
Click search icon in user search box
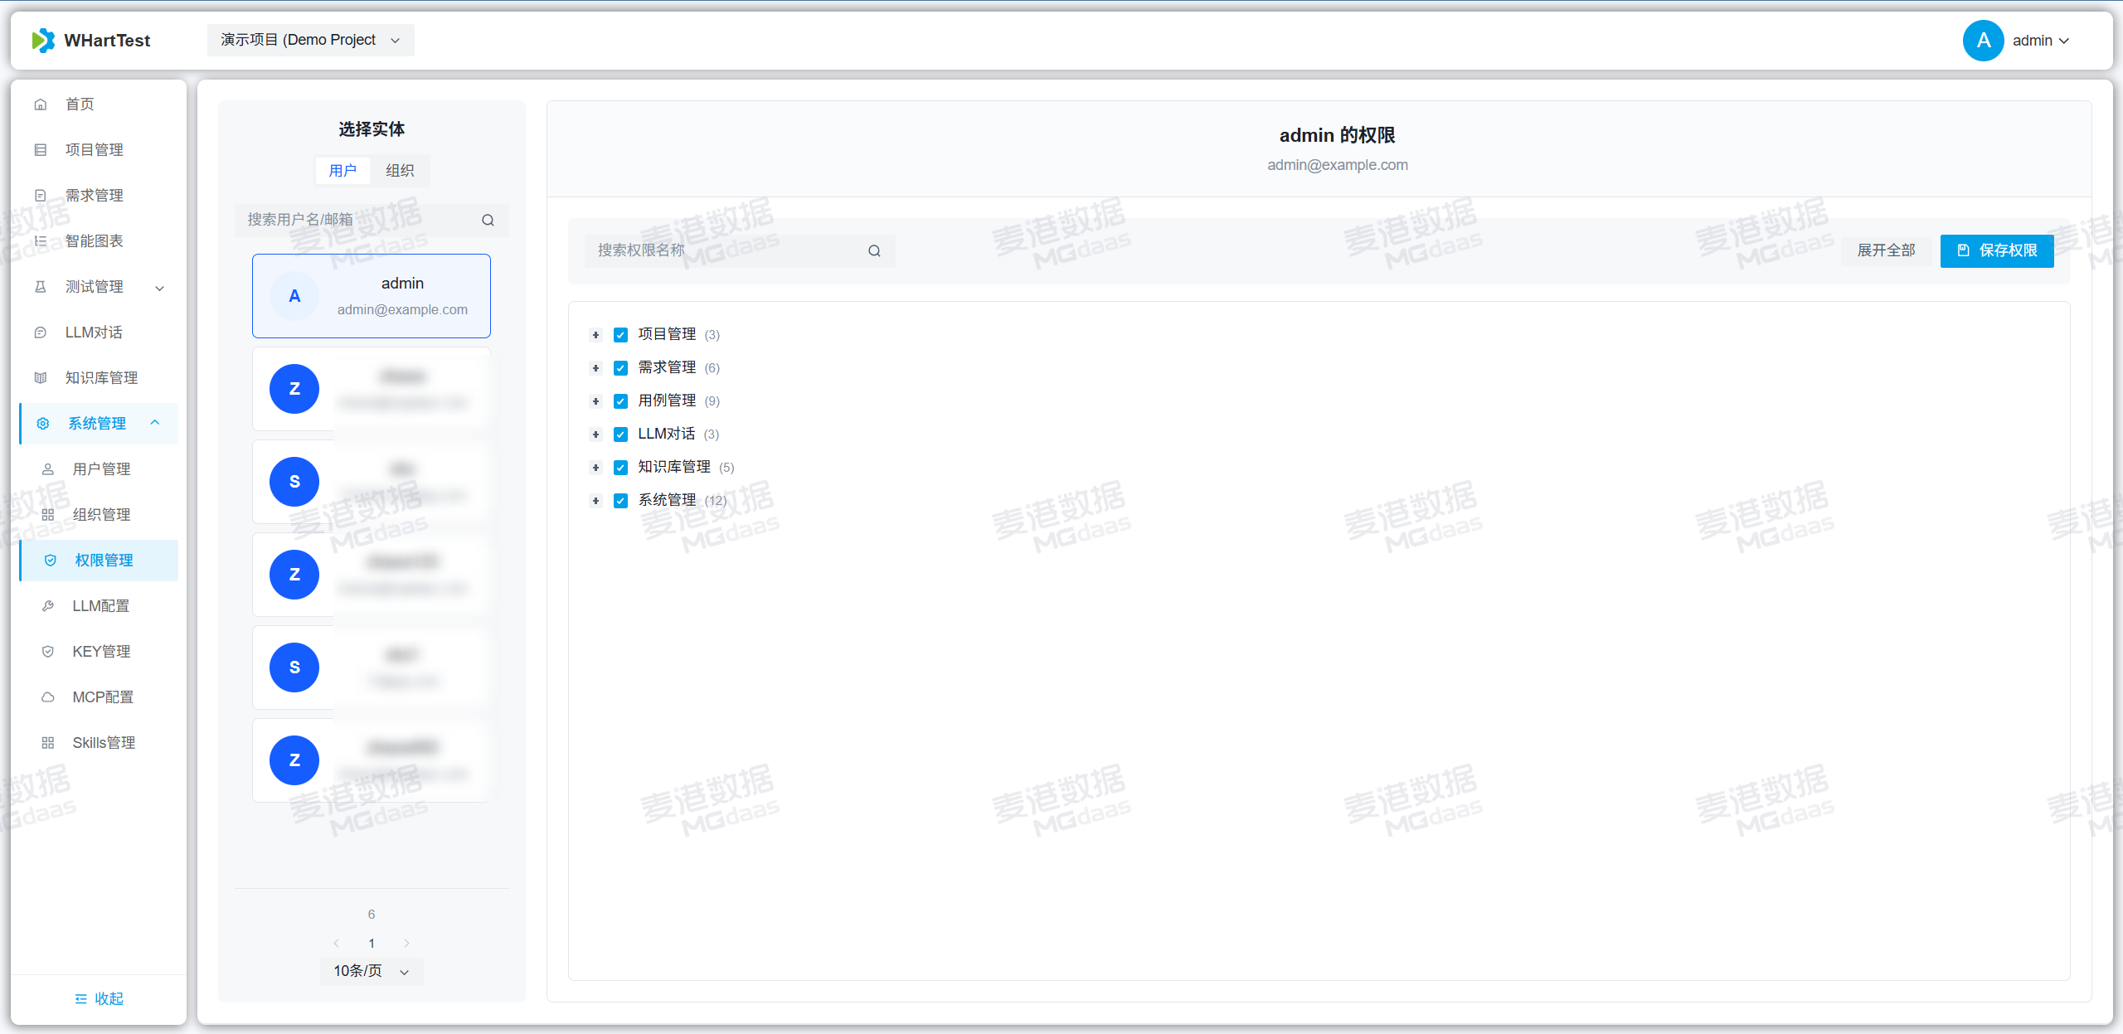(x=488, y=220)
